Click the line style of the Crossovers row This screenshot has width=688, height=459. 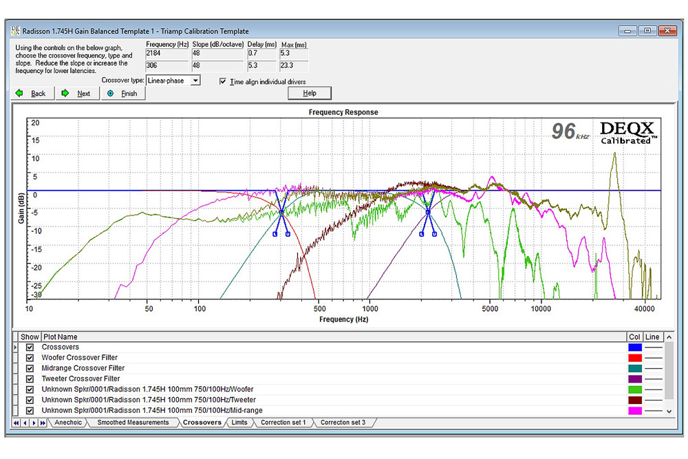pos(654,347)
